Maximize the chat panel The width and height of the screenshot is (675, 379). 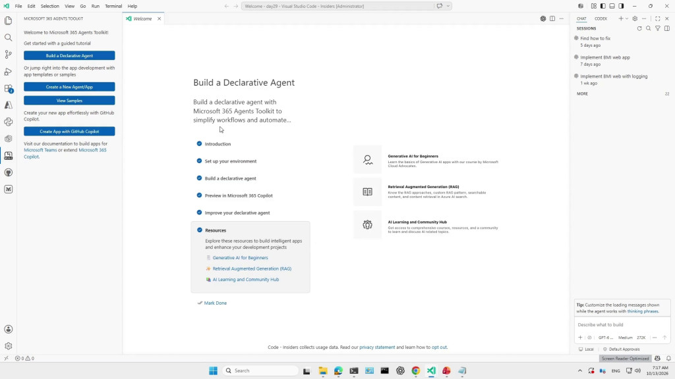(x=658, y=18)
